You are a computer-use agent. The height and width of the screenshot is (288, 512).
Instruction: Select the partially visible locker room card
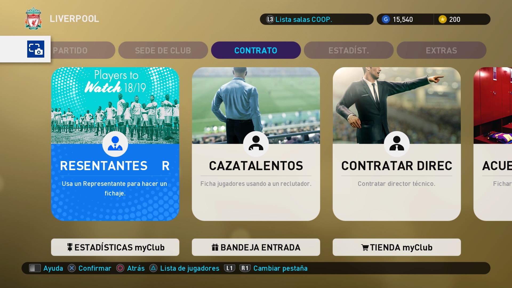point(493,144)
